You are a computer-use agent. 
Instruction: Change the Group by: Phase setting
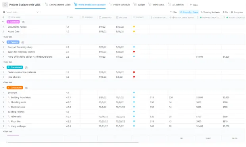click(x=189, y=12)
